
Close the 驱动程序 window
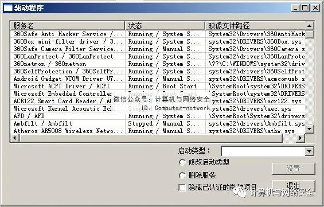(x=315, y=8)
